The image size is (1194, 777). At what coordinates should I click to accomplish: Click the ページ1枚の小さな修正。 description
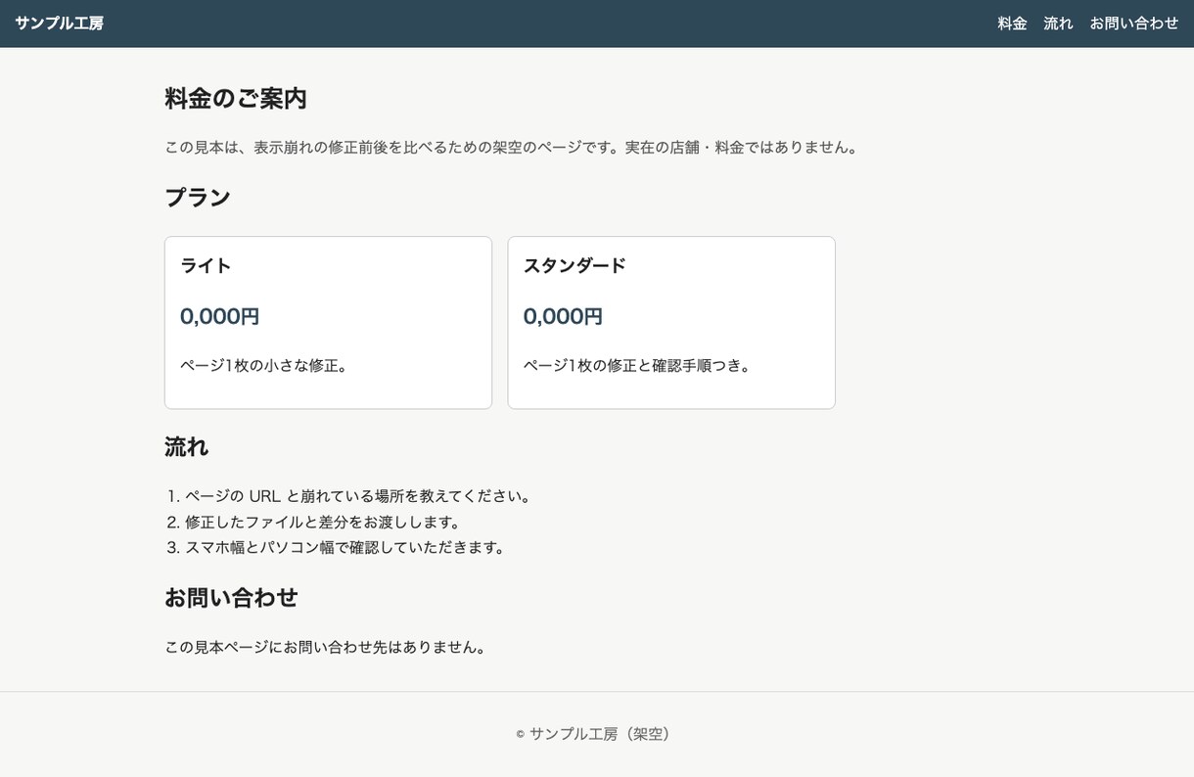[x=266, y=365]
